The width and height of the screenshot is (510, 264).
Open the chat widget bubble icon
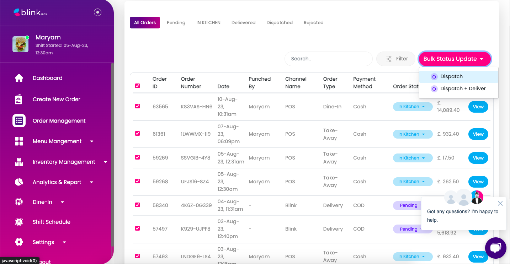click(x=495, y=248)
